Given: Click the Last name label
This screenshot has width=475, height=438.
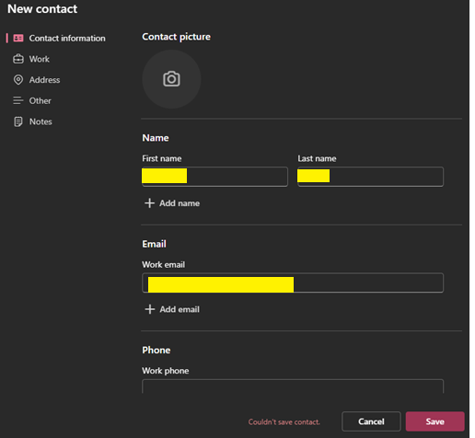Looking at the screenshot, I should [317, 158].
